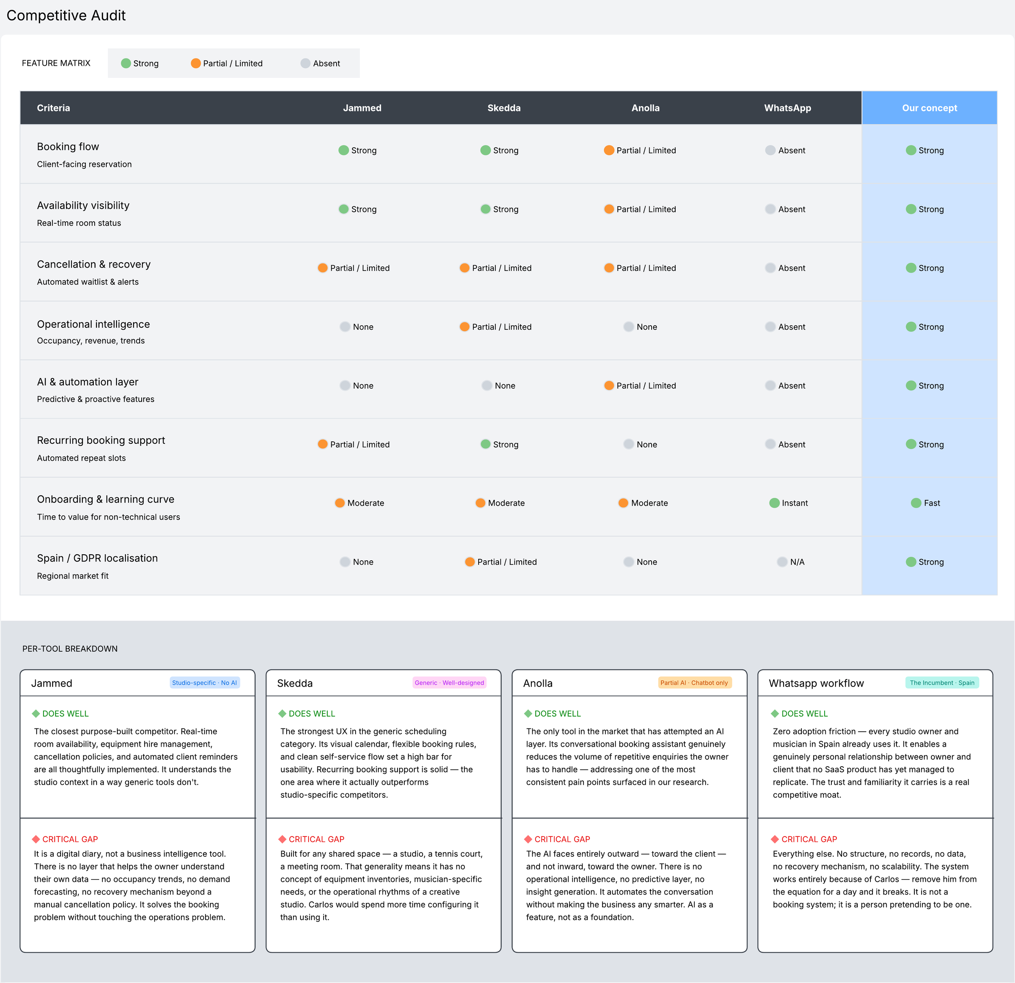Click Skedda's green dot in Booking flow row
1015x983 pixels.
pyautogui.click(x=485, y=150)
